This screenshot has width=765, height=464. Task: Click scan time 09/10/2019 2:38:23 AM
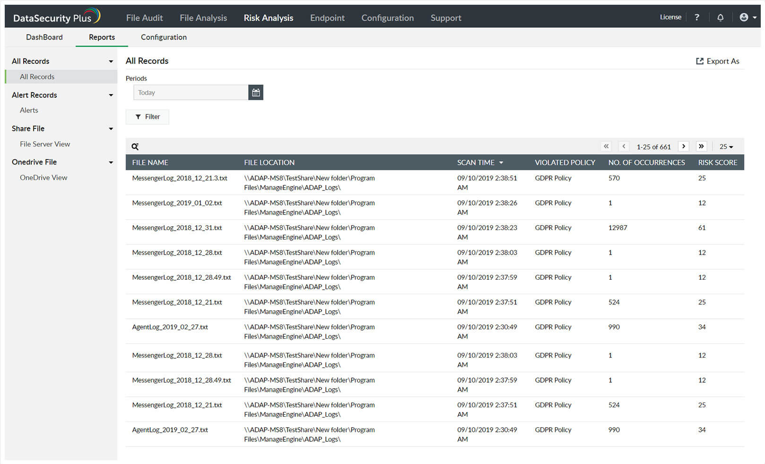click(487, 232)
